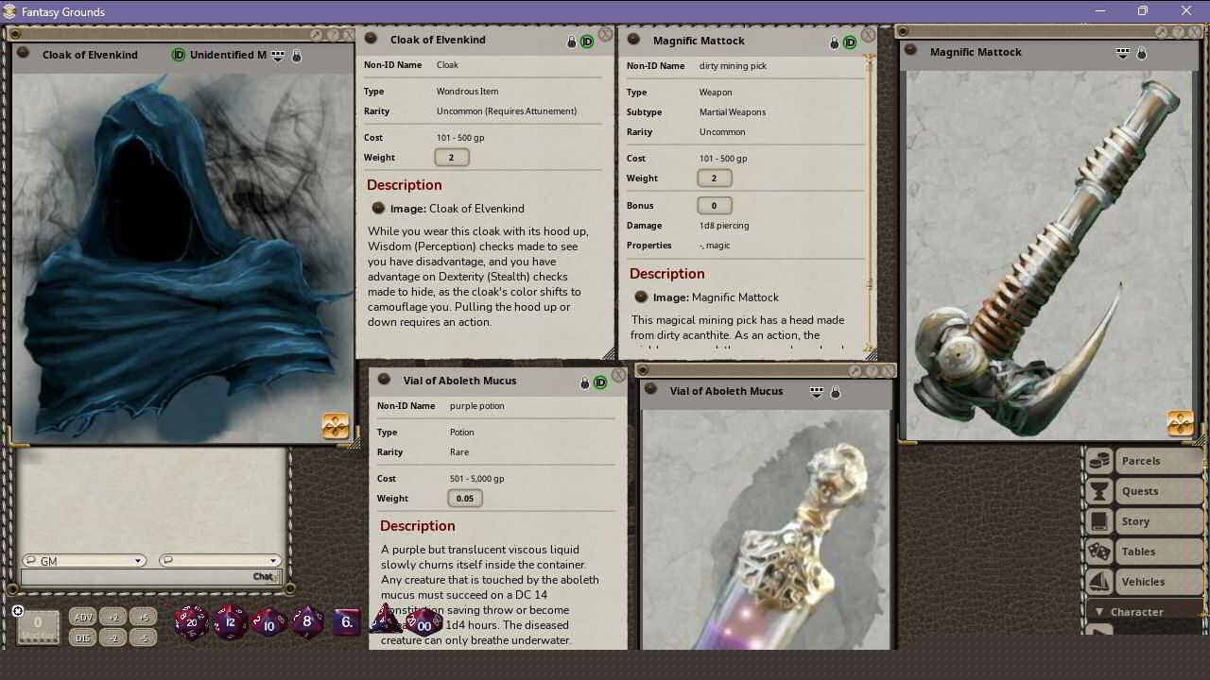
Task: Click Weight field of Vial of Aboleth Mucus
Action: point(465,499)
